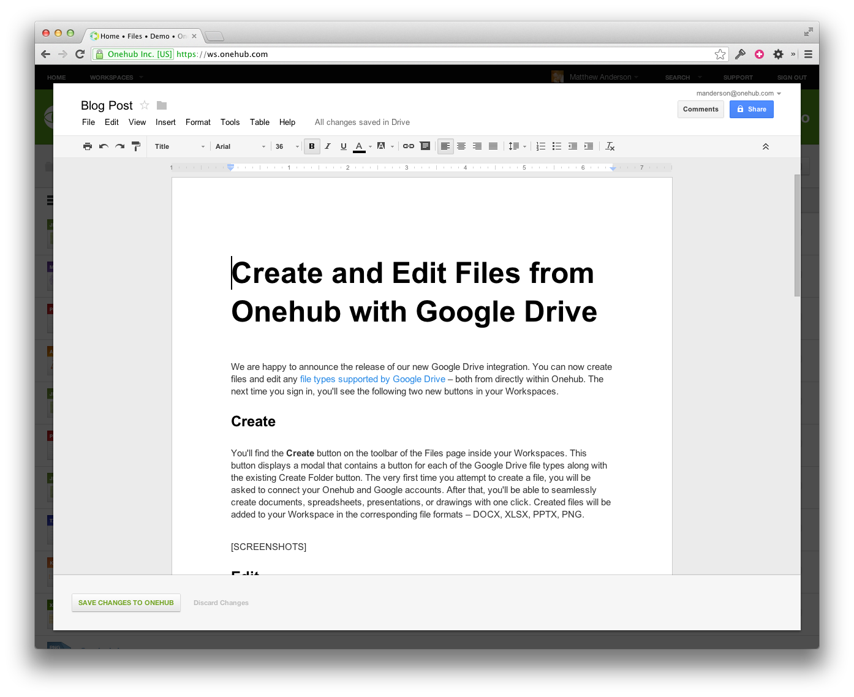854x697 pixels.
Task: Toggle italic formatting
Action: [x=328, y=146]
